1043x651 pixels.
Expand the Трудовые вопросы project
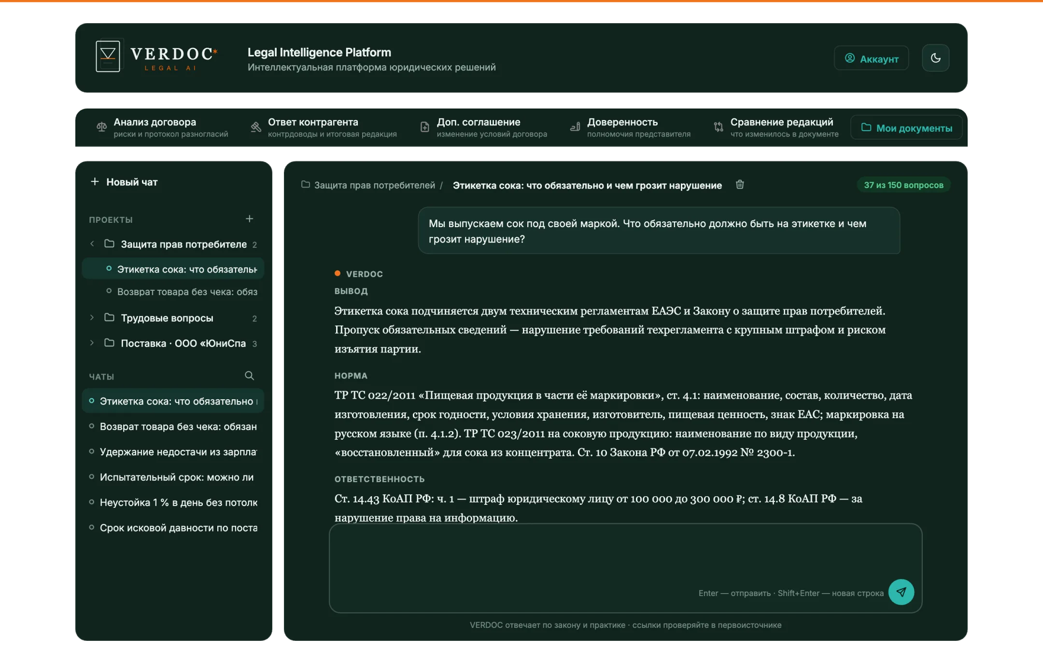(x=92, y=317)
